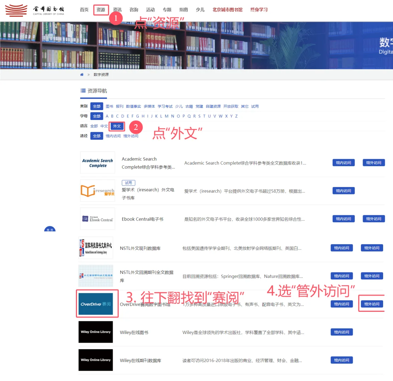
Task: Filter category by 党建
Action: (199, 107)
